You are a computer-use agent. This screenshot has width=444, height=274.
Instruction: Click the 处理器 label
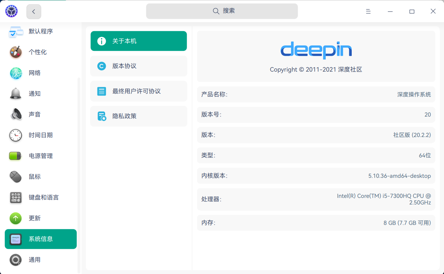coord(211,199)
